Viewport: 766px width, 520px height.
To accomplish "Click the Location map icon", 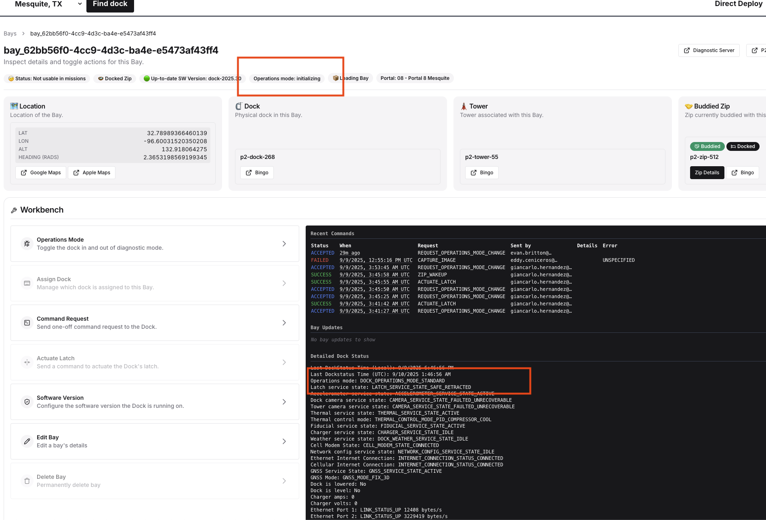I will pos(14,106).
